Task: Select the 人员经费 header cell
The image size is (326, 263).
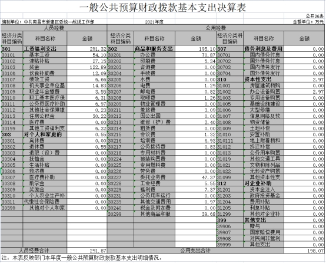Action: click(x=54, y=28)
